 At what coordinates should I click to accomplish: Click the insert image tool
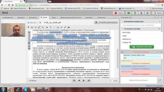[69, 27]
